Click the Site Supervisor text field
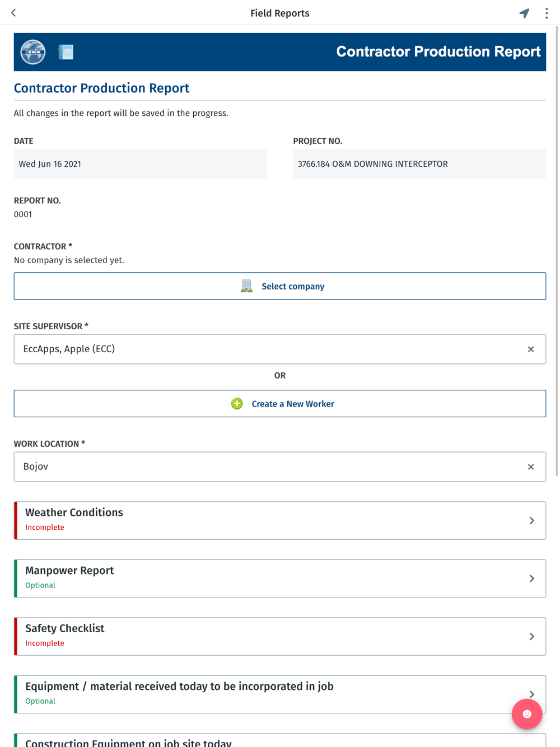 (x=269, y=349)
